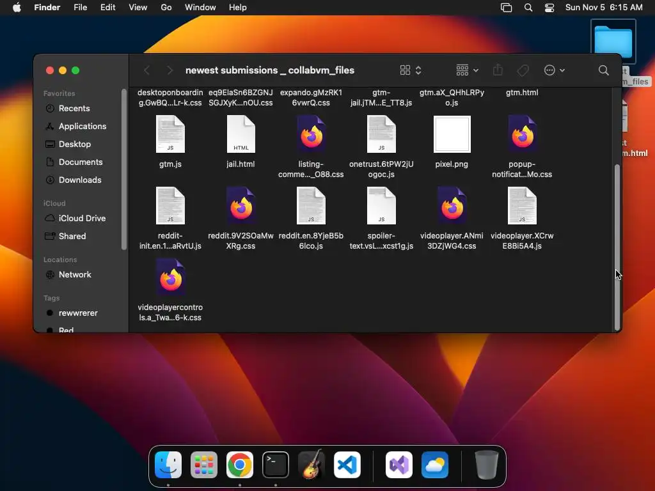Change view mode with icon view switcher

pos(411,70)
